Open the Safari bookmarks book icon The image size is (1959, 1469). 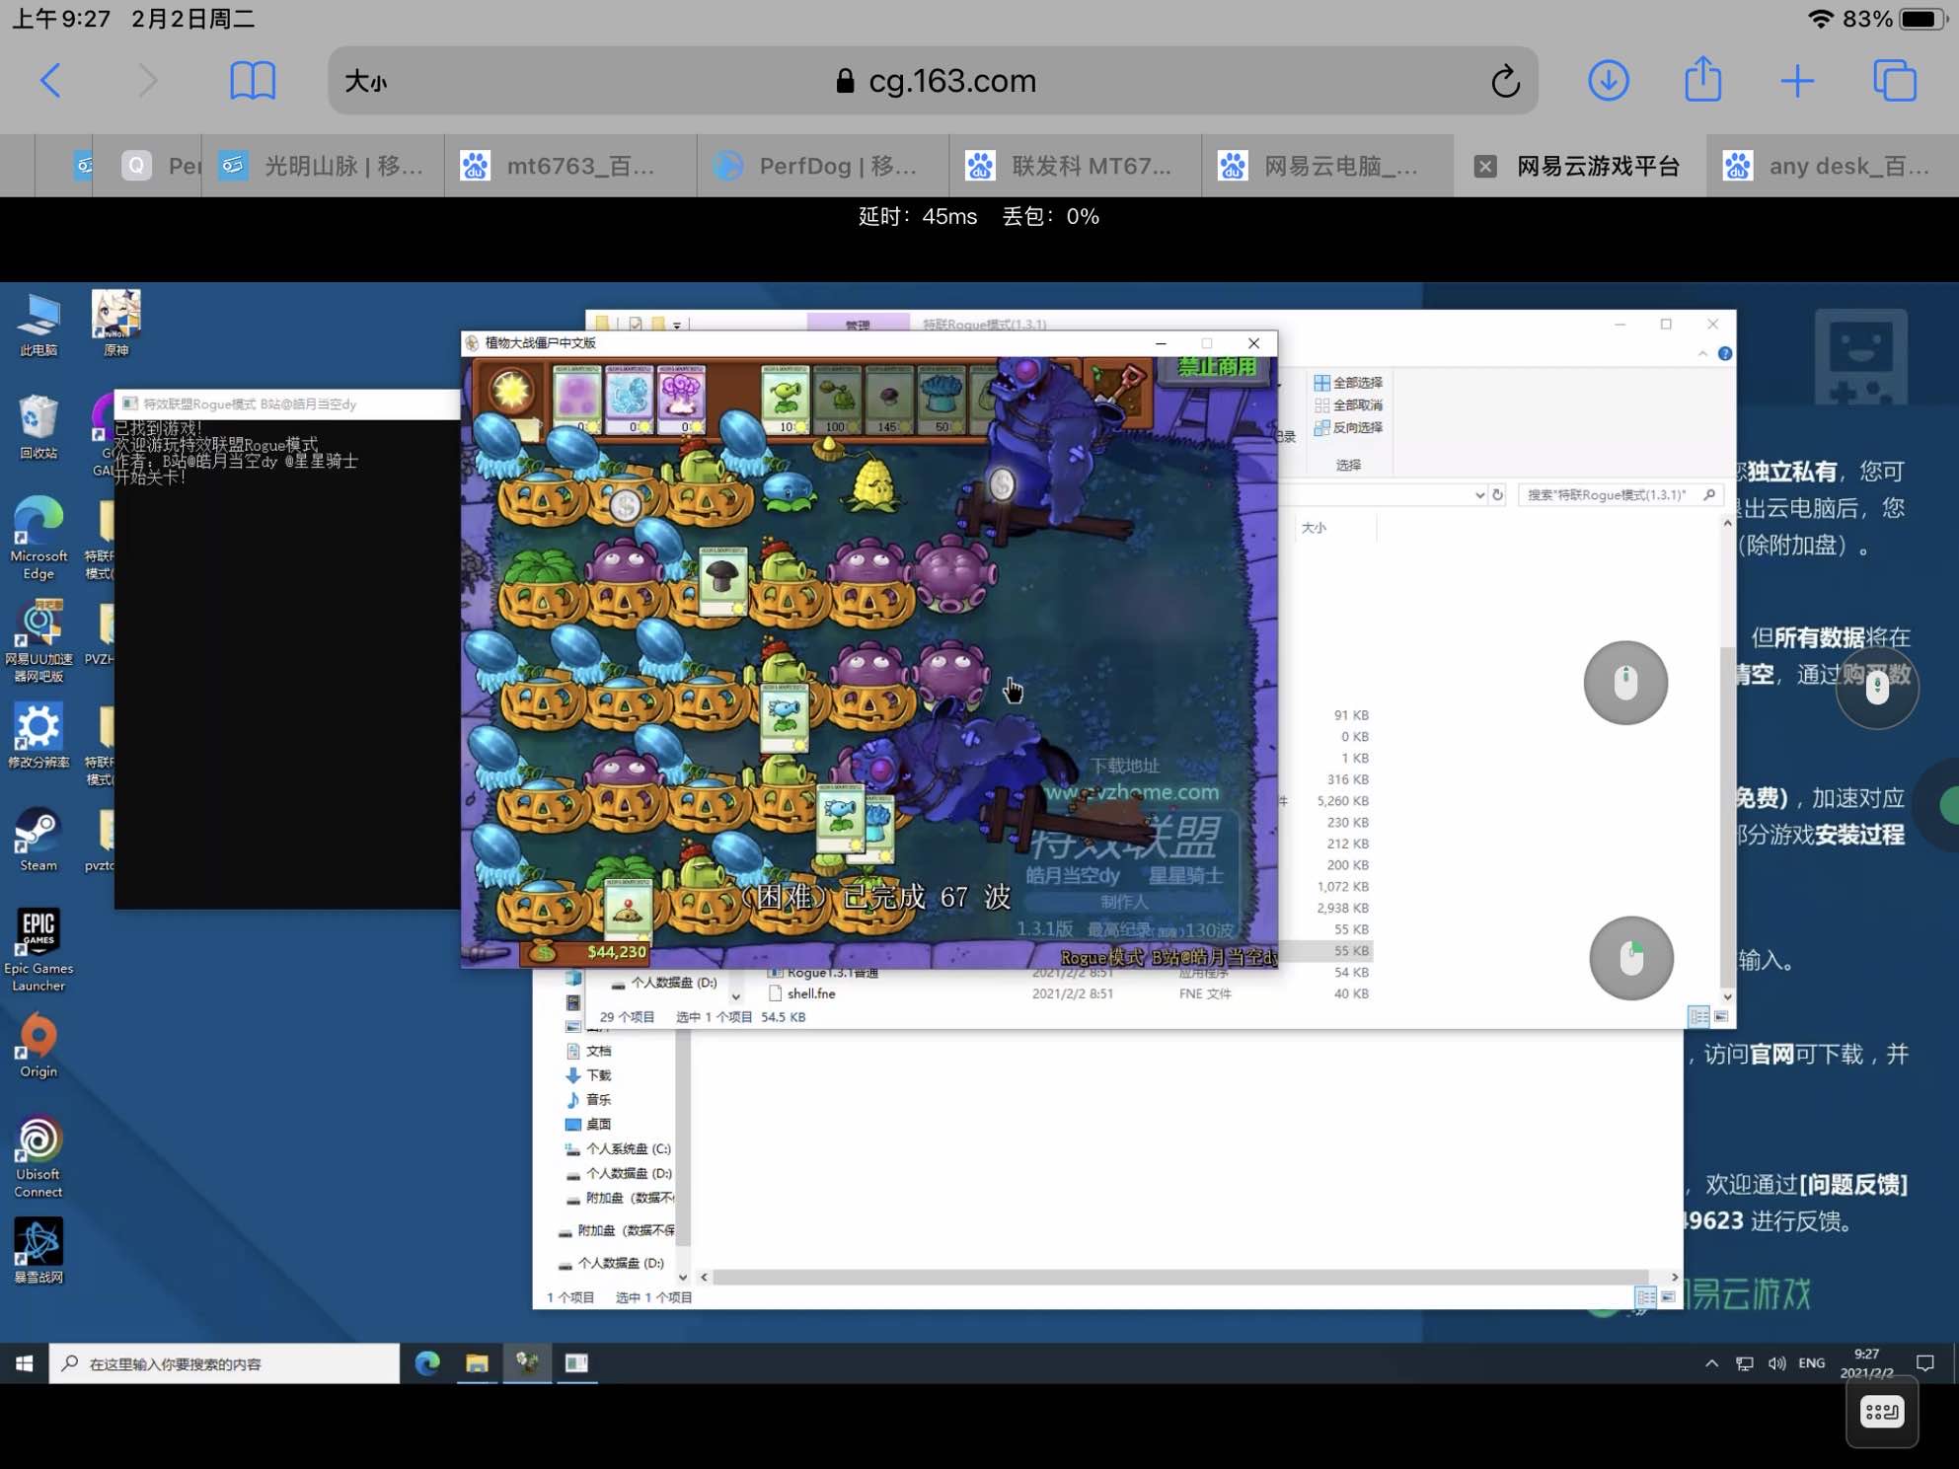253,81
